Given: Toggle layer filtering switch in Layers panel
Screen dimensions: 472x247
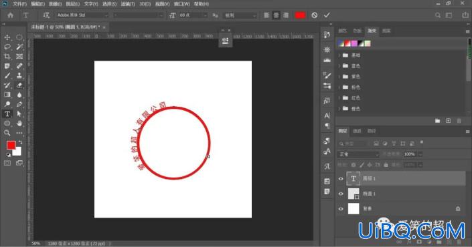Looking at the screenshot, I should (422, 142).
